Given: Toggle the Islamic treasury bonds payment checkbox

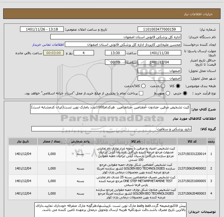Looking at the screenshot, I should (x=141, y=93).
